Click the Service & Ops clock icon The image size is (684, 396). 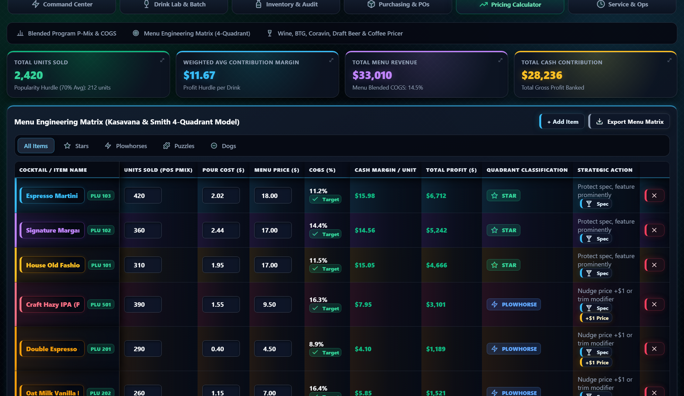tap(601, 4)
